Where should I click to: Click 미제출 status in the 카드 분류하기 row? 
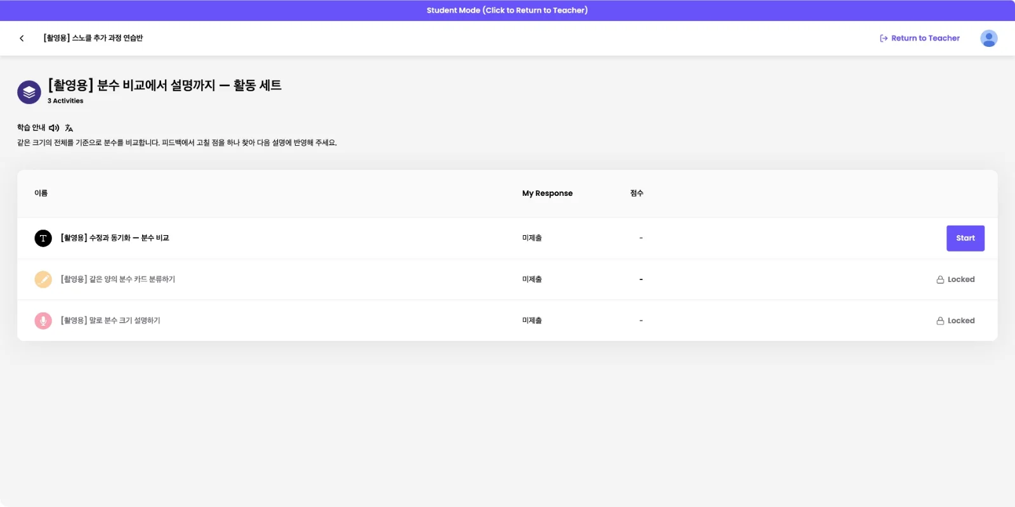[x=532, y=279]
